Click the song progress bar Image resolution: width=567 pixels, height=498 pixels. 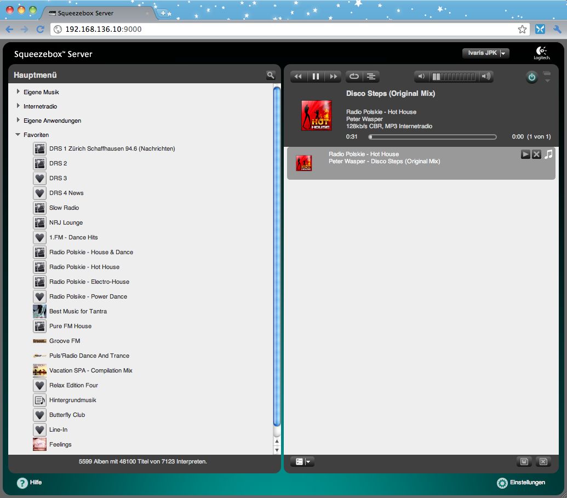(432, 137)
